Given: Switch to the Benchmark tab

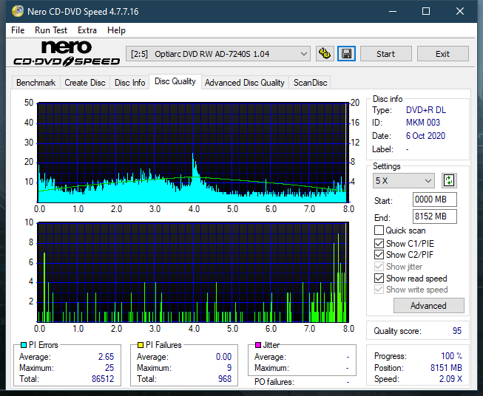Looking at the screenshot, I should pyautogui.click(x=36, y=83).
